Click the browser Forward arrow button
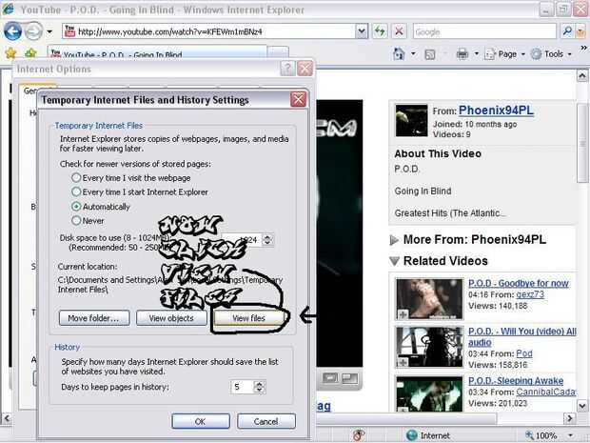The width and height of the screenshot is (590, 443). pos(33,30)
